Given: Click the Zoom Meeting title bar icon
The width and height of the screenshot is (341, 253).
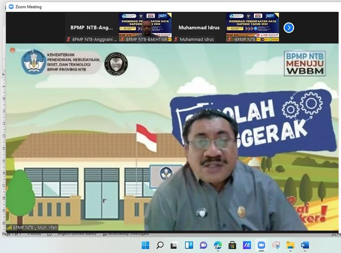Looking at the screenshot, I should [11, 7].
